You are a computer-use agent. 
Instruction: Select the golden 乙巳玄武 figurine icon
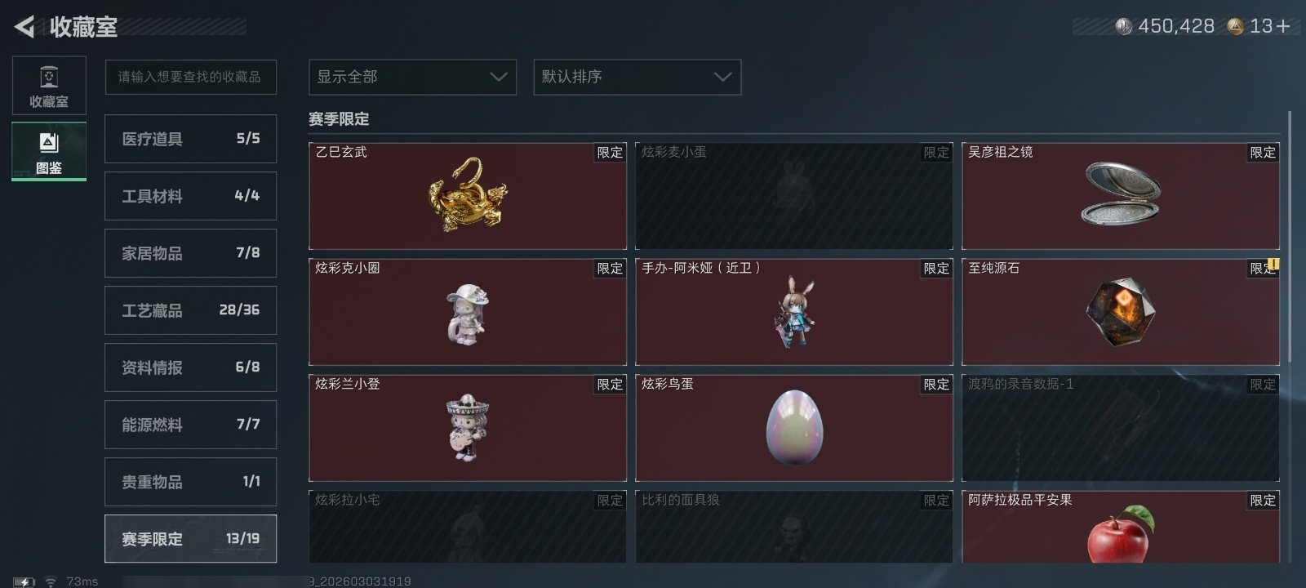[468, 194]
